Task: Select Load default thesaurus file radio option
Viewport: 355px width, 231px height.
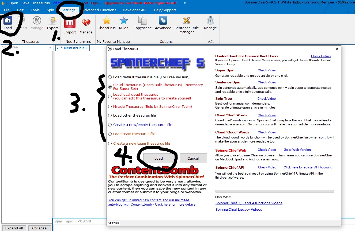Action: point(110,77)
